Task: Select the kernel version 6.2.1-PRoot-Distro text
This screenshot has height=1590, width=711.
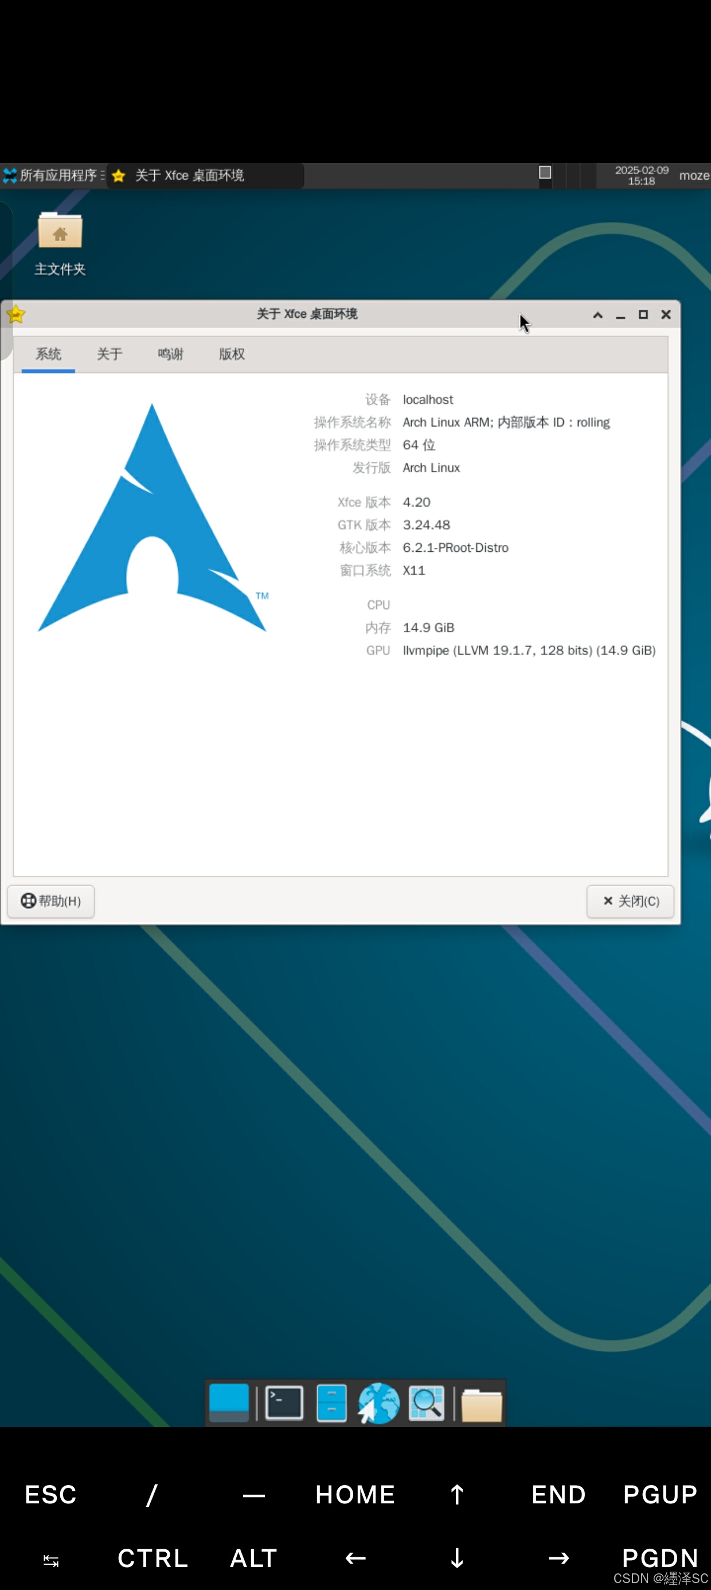Action: click(x=455, y=548)
